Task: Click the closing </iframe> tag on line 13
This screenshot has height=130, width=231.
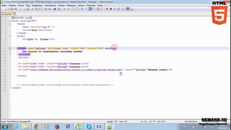Action: tap(24, 55)
